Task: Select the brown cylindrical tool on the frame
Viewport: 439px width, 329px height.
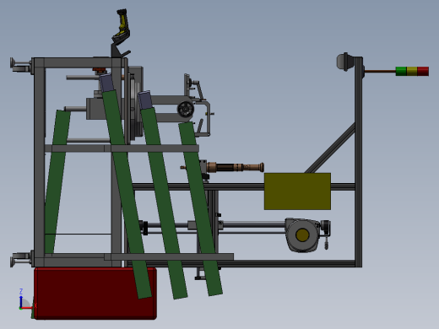Action: pos(235,167)
